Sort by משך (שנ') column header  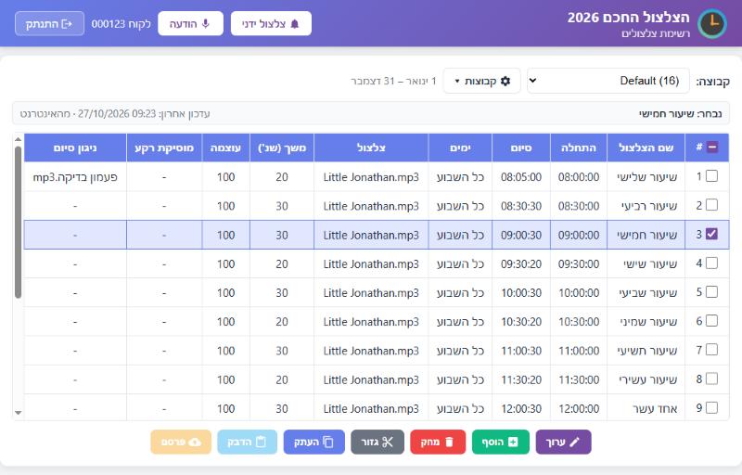[282, 148]
